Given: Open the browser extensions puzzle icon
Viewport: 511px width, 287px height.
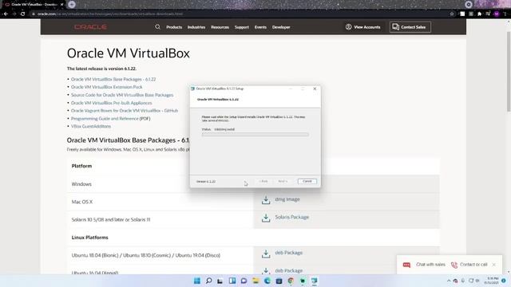Looking at the screenshot, I should coord(479,14).
